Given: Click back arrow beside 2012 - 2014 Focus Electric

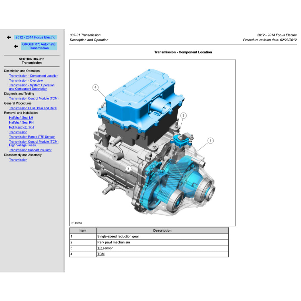Looking at the screenshot, I should [x=9, y=37].
